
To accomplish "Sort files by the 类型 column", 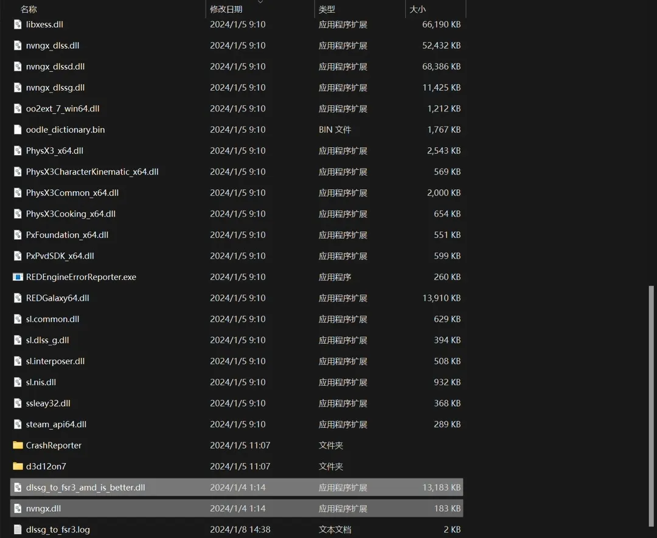I will click(x=327, y=9).
